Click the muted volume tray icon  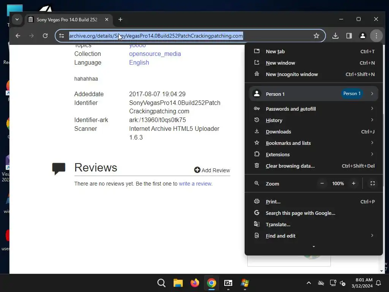[343, 283]
